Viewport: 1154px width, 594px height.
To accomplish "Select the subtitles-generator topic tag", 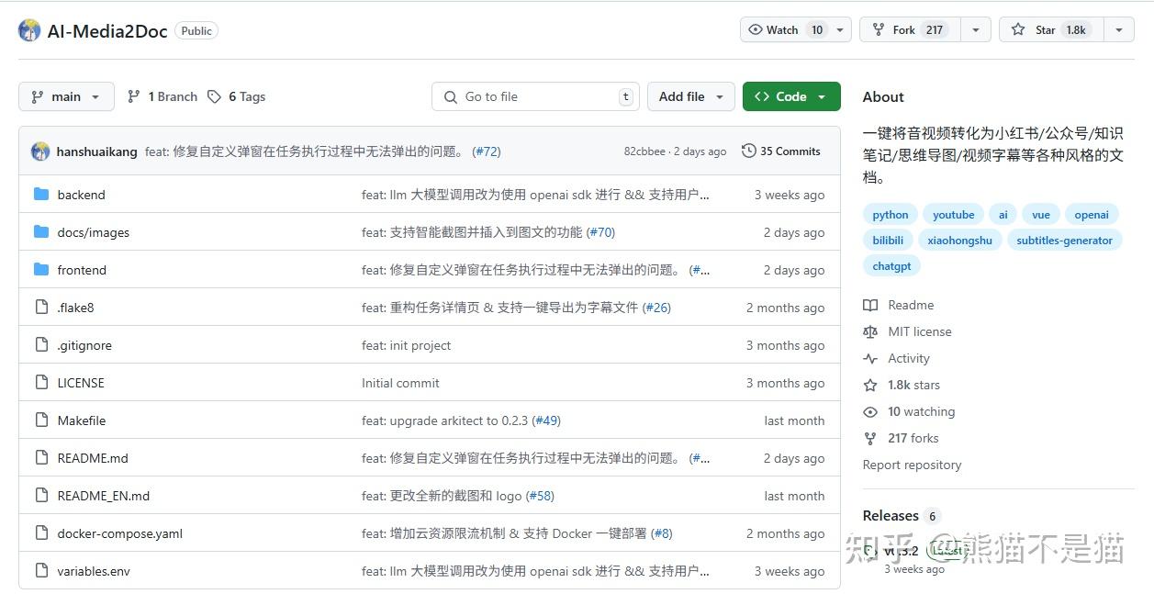I will pyautogui.click(x=1064, y=240).
